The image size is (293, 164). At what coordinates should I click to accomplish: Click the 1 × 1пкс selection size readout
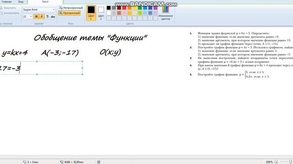pos(33,162)
